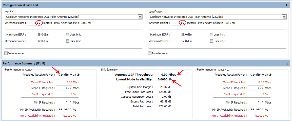Collapse the Configuration at Each End section
This screenshot has height=121, width=292.
point(287,5)
